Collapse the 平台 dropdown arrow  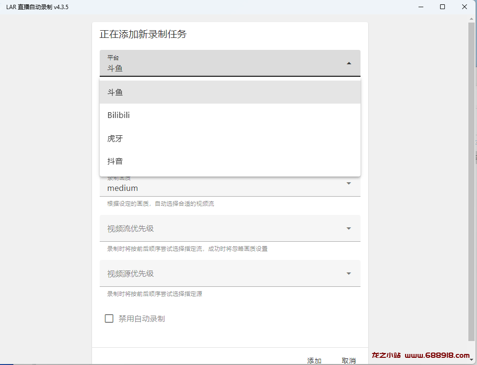(x=349, y=63)
